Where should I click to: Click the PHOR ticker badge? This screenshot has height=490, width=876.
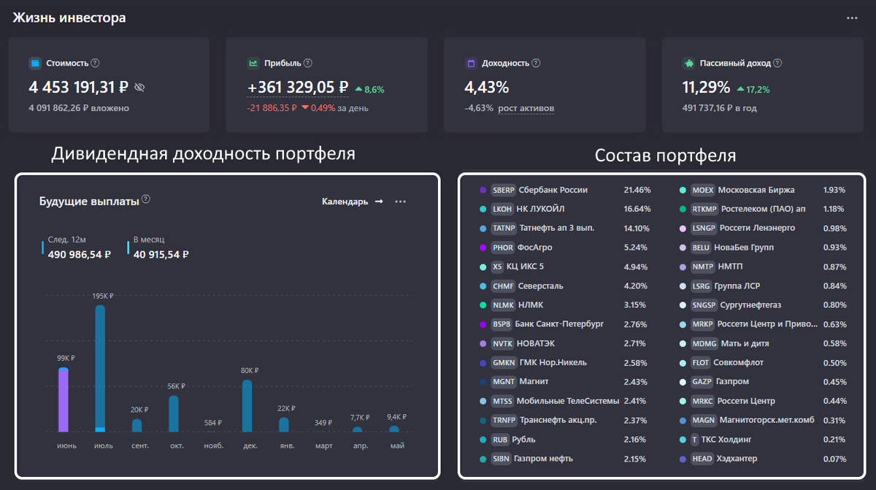click(x=503, y=248)
